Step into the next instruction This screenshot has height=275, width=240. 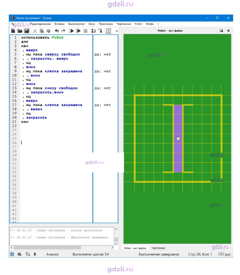(100, 31)
